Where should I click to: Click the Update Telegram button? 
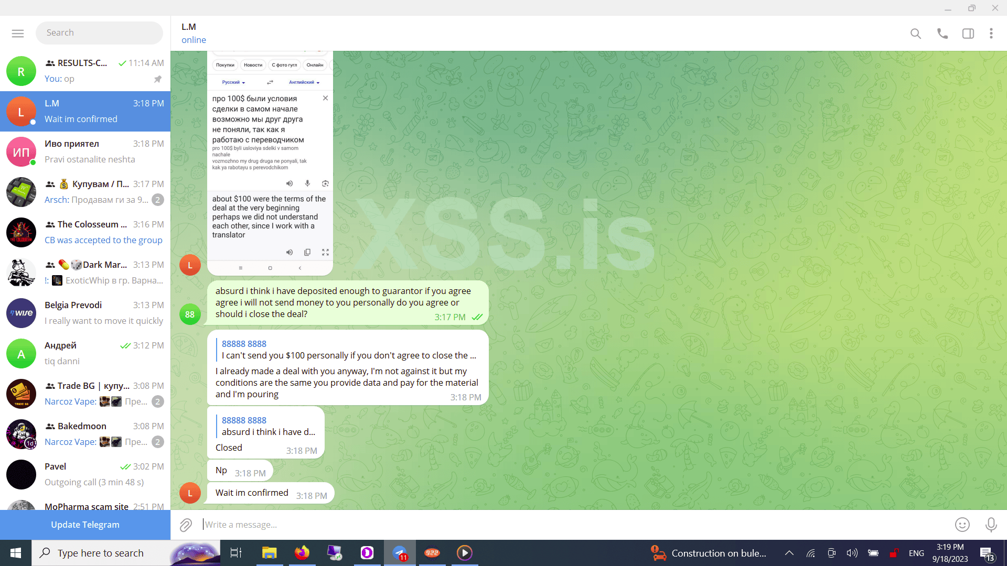(85, 525)
